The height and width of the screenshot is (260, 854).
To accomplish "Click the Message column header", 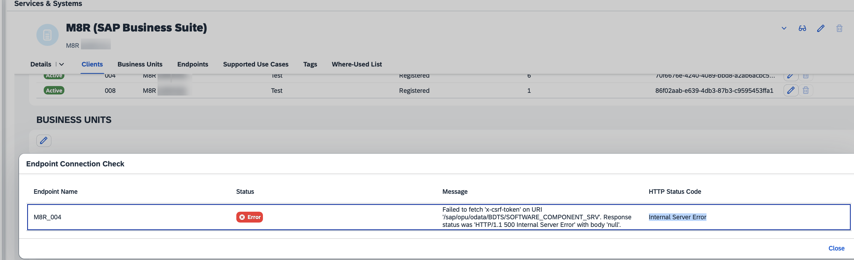I will coord(455,191).
